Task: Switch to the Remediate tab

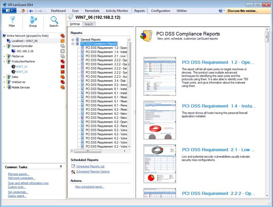Action: (92, 11)
